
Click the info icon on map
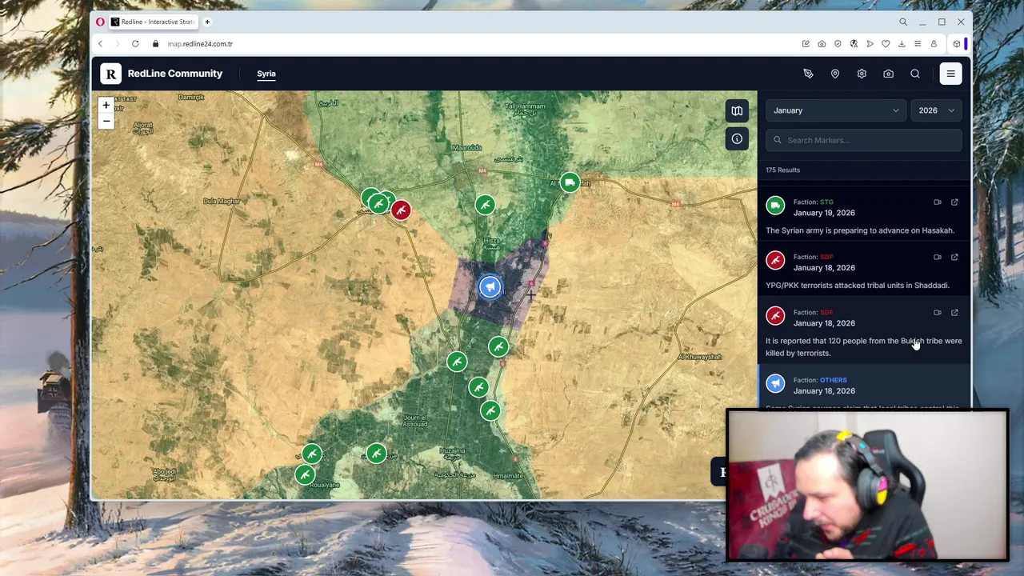pyautogui.click(x=737, y=139)
